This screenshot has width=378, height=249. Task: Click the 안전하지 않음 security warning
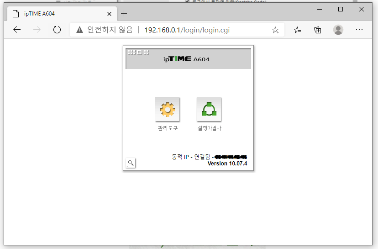pyautogui.click(x=105, y=30)
